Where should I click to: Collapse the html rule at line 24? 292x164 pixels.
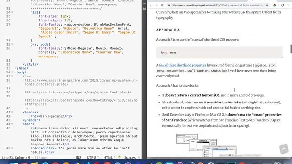pos(12,12)
